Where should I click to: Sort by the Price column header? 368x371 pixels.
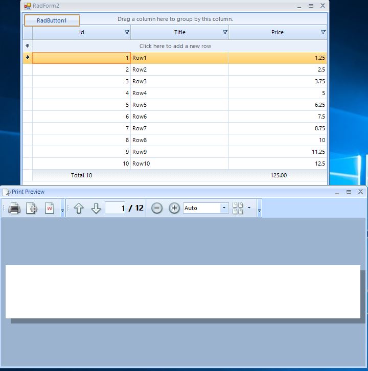point(278,32)
